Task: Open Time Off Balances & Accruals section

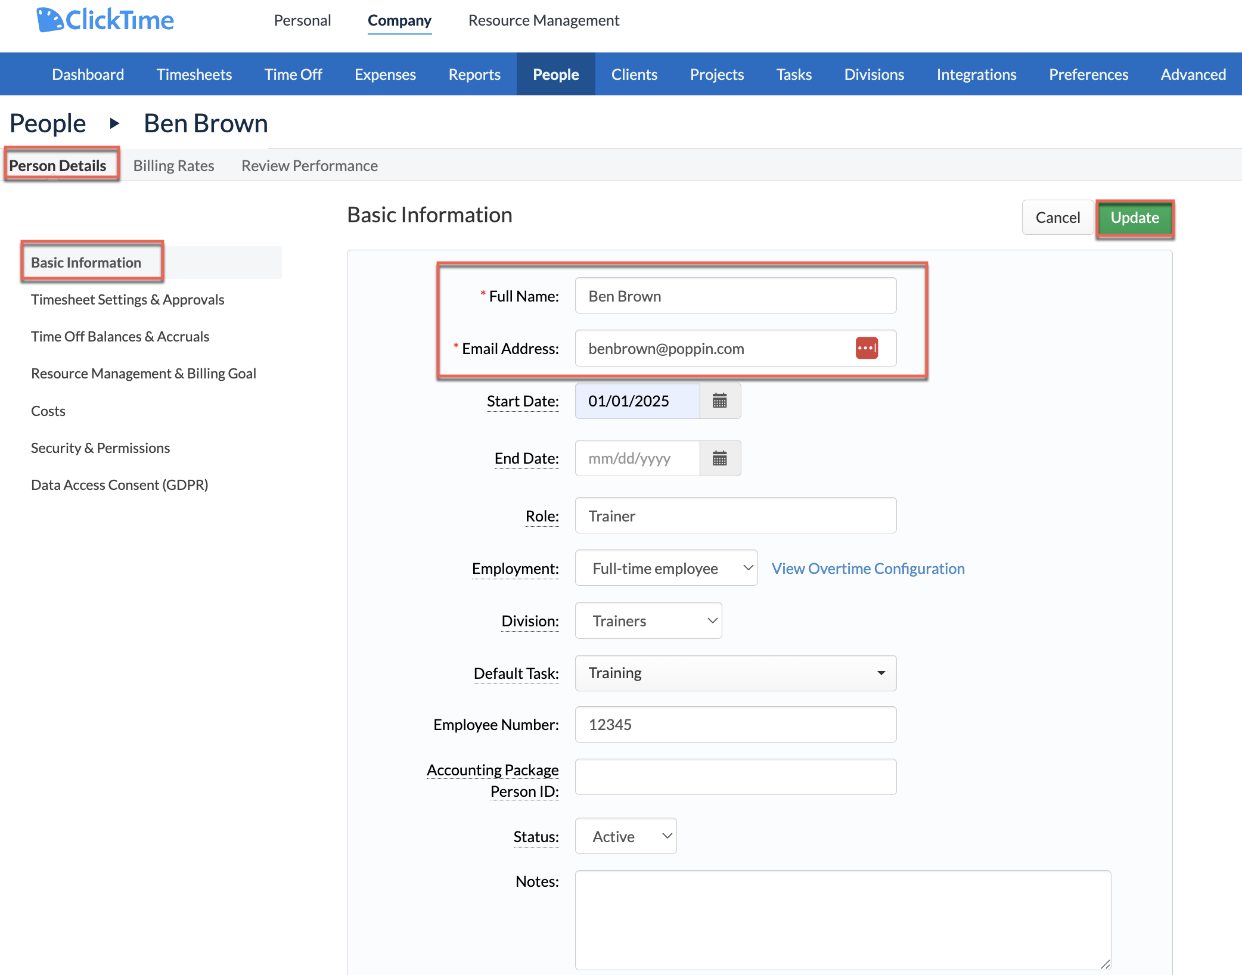Action: point(120,337)
